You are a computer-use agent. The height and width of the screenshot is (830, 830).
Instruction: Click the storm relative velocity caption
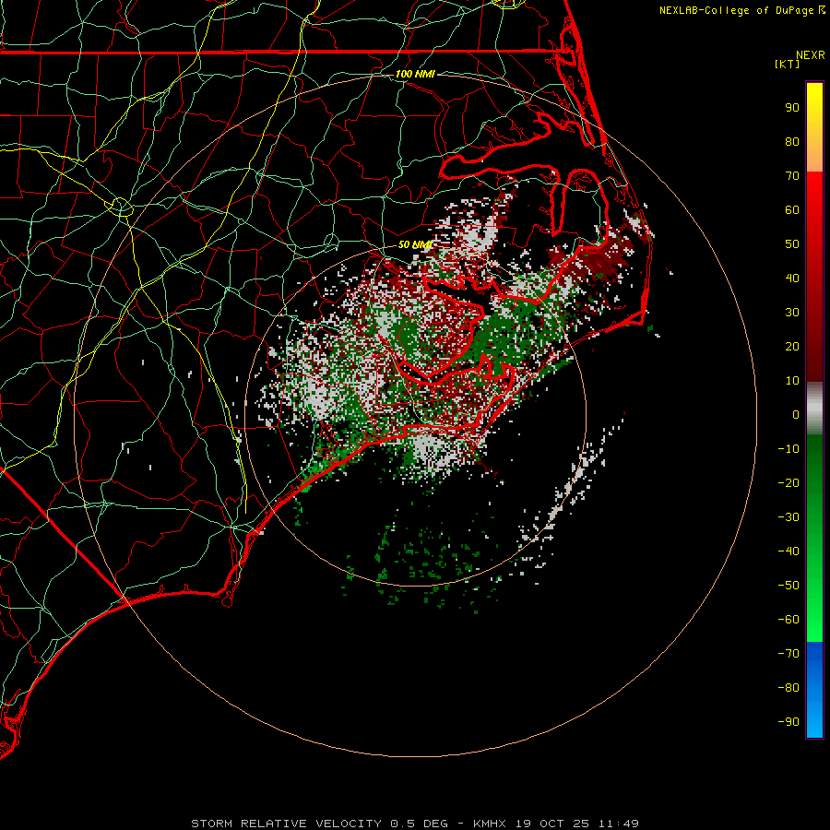pyautogui.click(x=415, y=824)
